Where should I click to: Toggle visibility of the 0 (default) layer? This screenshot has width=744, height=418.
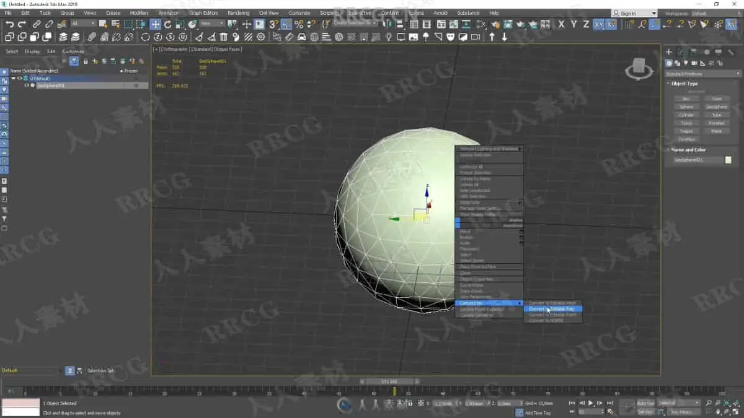point(20,79)
